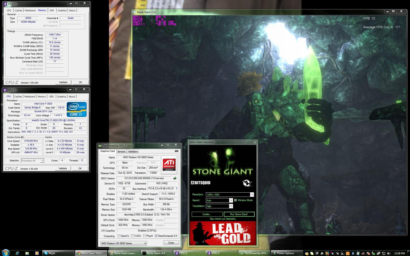Toggle the OpenCL checkbox in GPU-Z

(119, 236)
